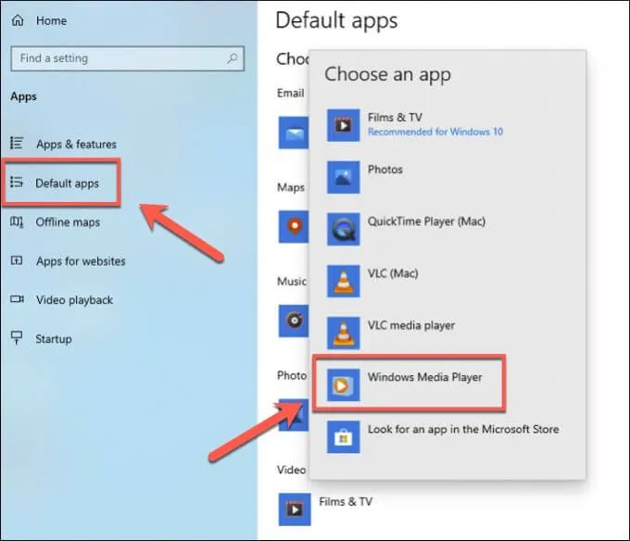Click the Films & TV icon in chooser
The width and height of the screenshot is (630, 541).
click(343, 125)
